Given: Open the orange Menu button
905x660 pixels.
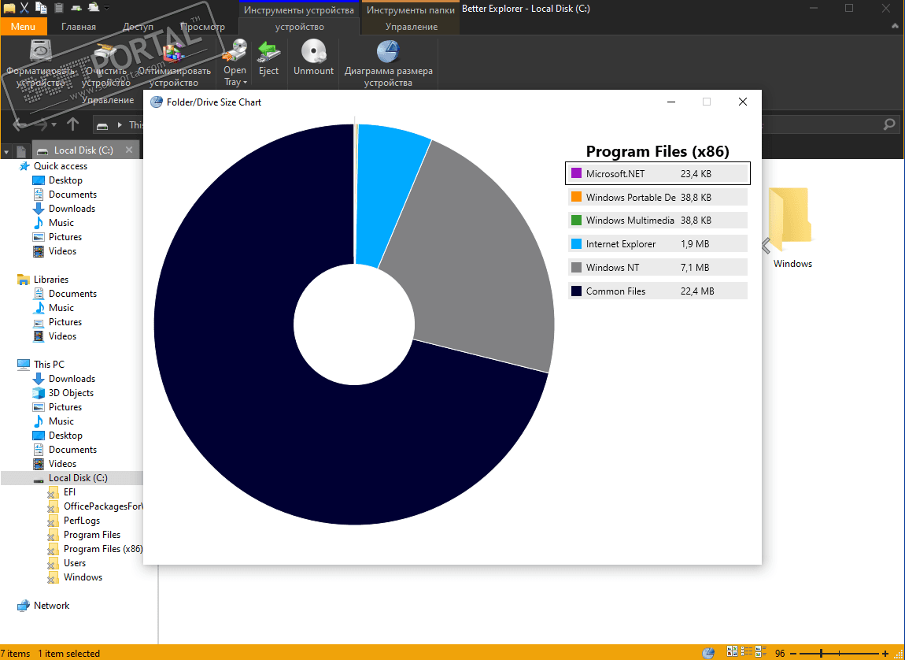Looking at the screenshot, I should tap(23, 27).
